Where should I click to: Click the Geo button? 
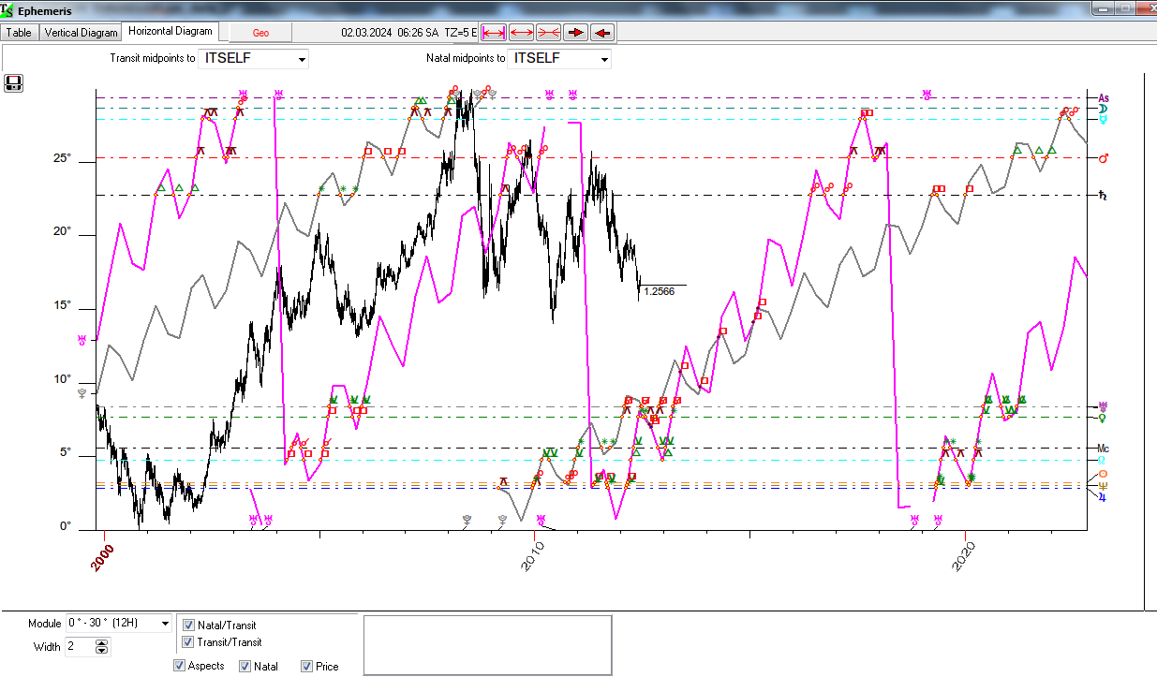pos(260,33)
